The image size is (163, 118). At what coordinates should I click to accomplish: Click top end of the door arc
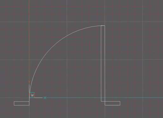click(101, 25)
